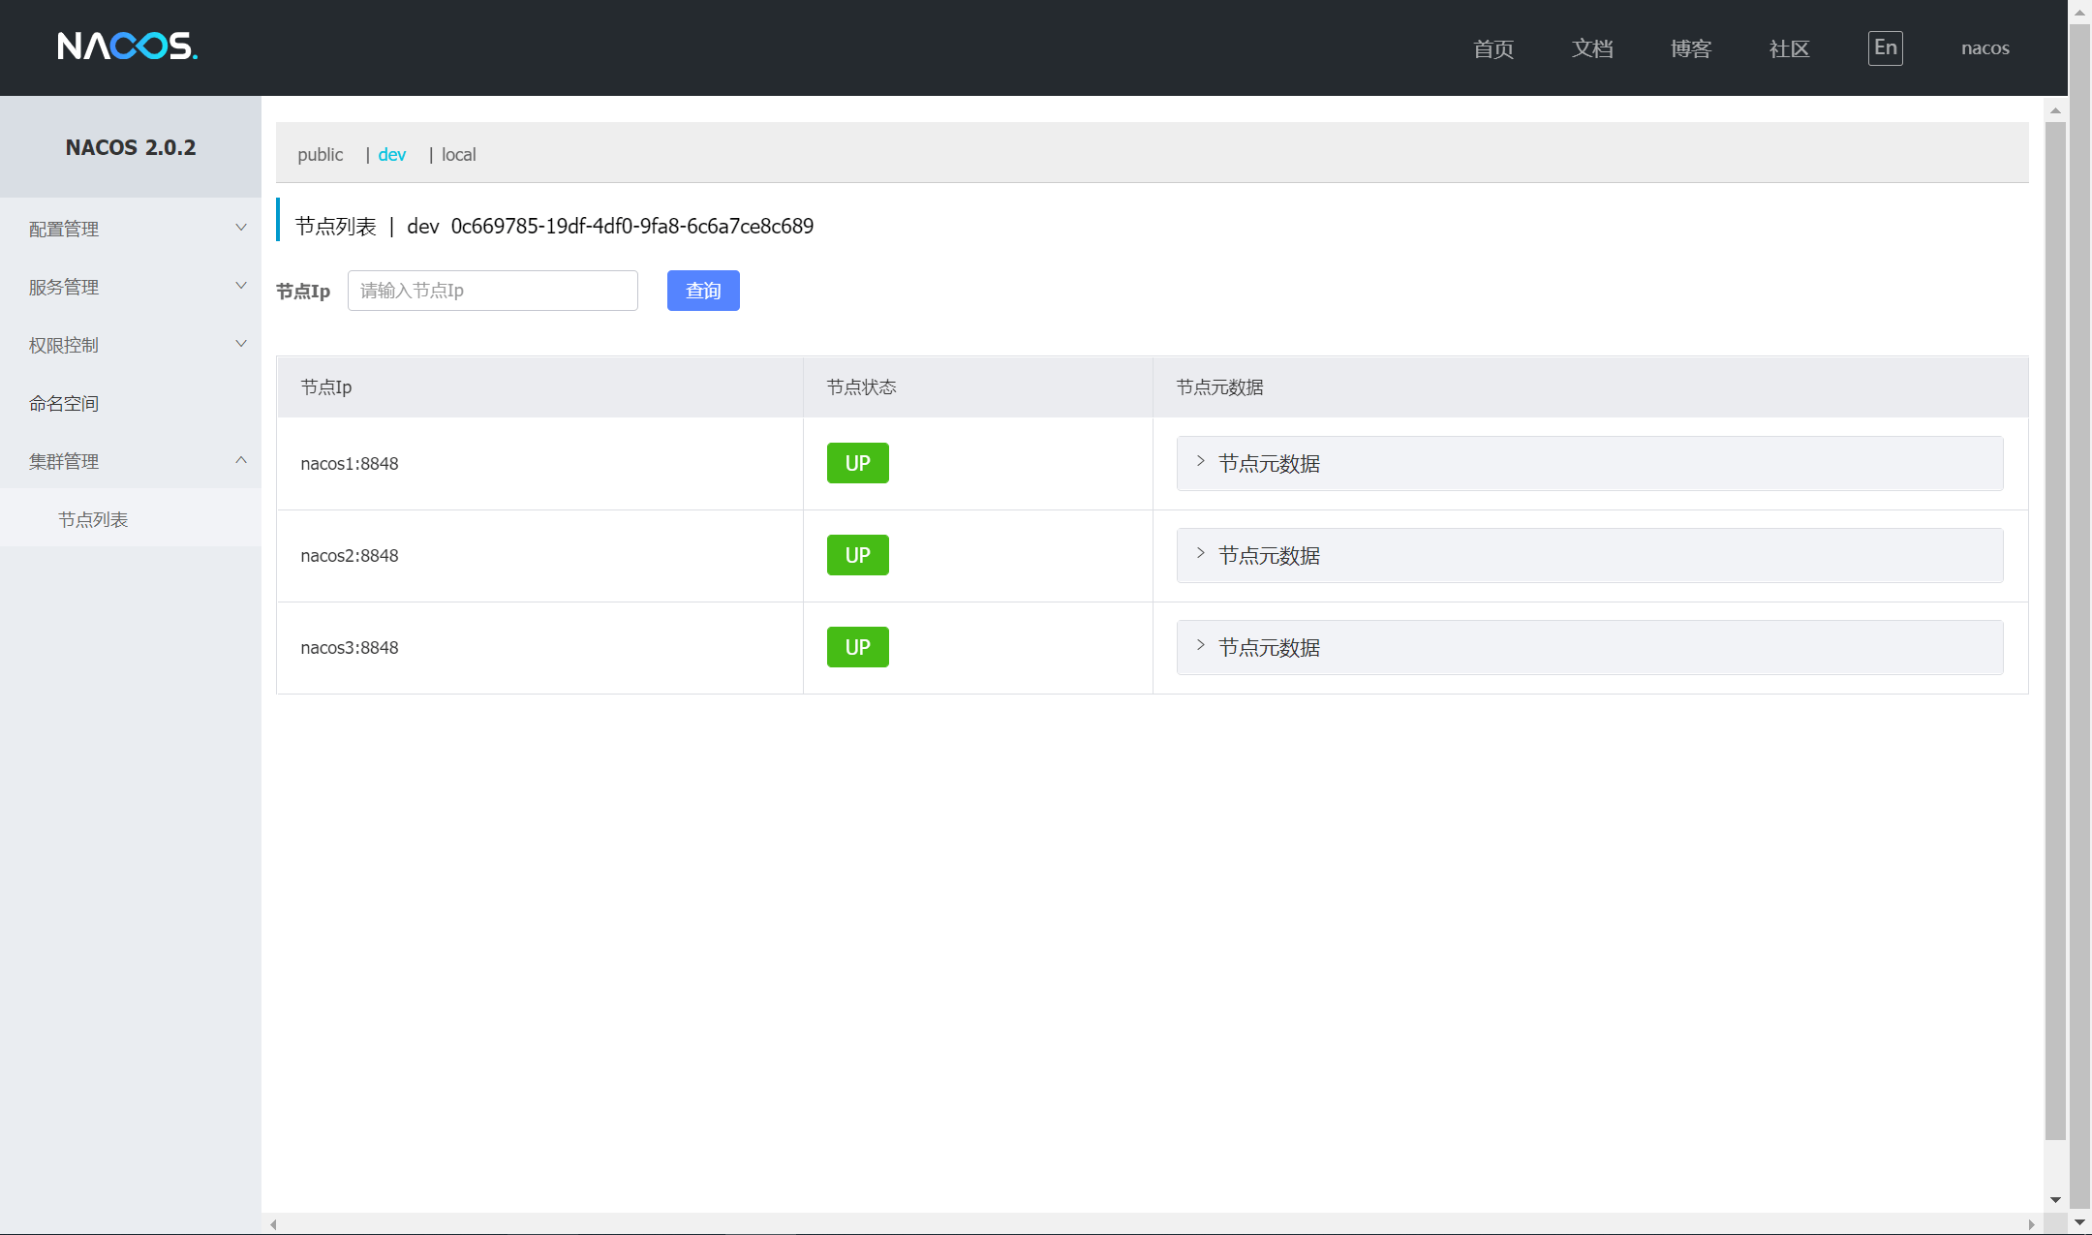
Task: Click the inner vertical scrollbar thumb
Action: 2055,631
